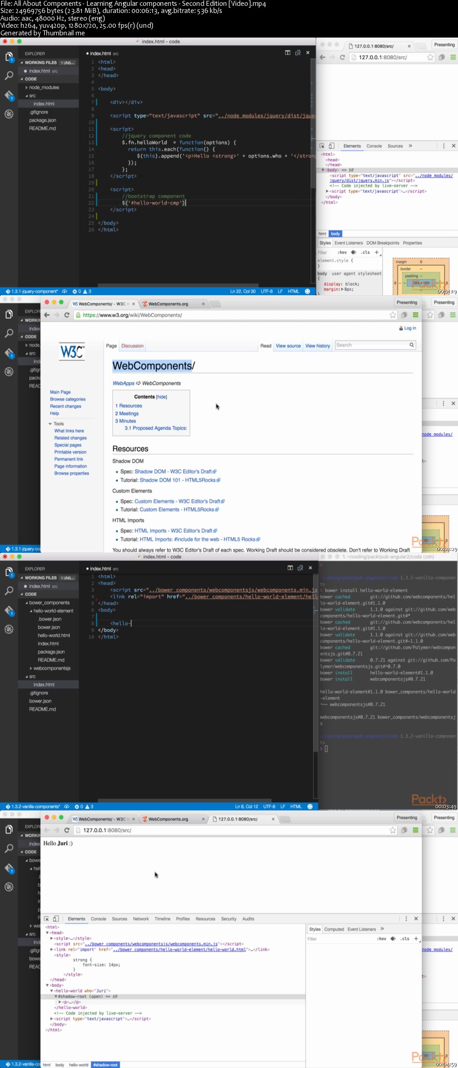Follow the Log in link on the W3C wiki
Image resolution: width=458 pixels, height=1068 pixels.
410,328
